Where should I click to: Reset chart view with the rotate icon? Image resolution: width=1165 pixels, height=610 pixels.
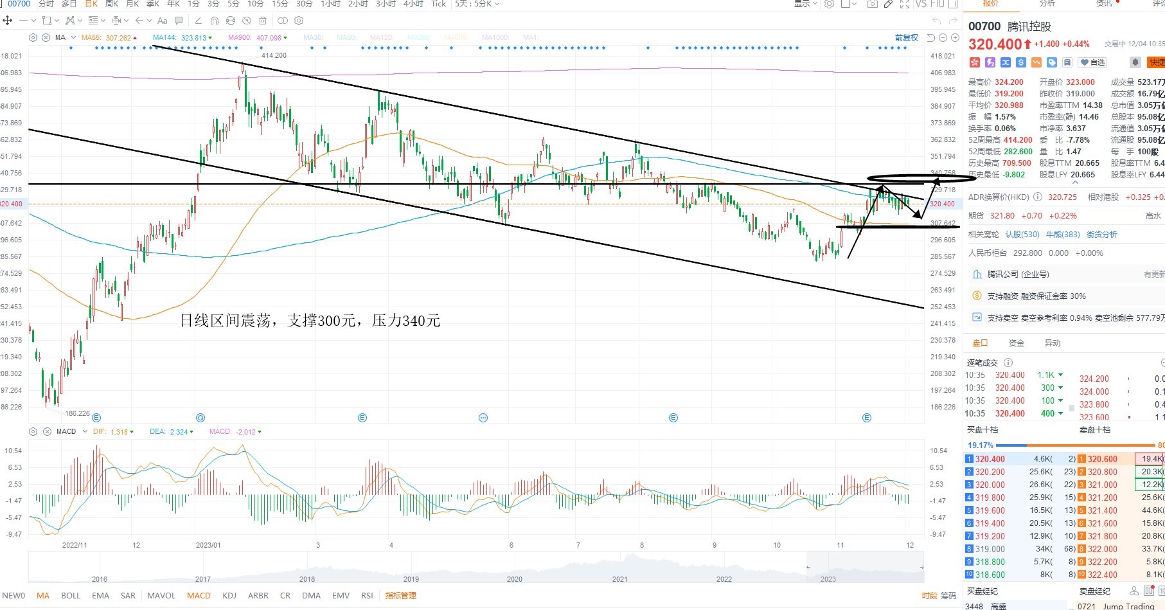pos(931,38)
